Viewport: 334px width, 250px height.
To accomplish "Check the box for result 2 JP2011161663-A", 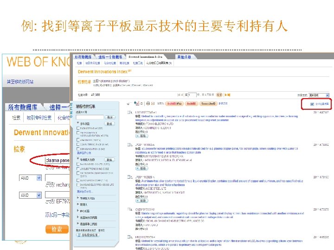I will tap(128, 144).
